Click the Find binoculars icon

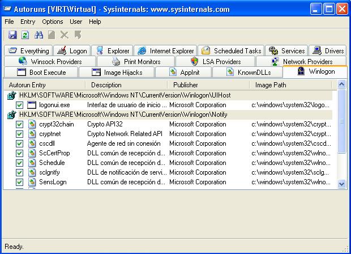click(x=38, y=35)
